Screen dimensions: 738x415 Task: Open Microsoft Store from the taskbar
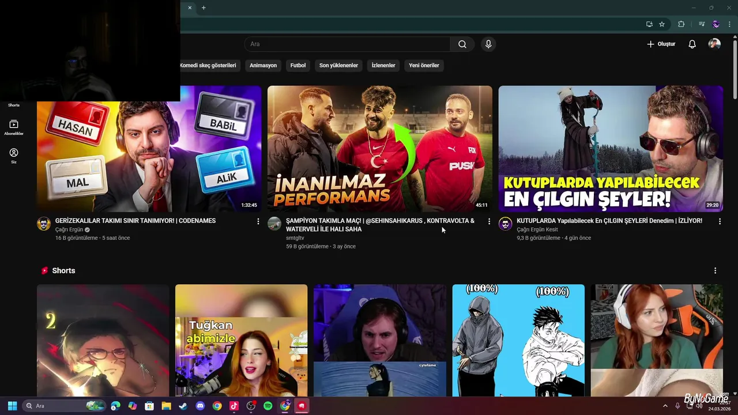(149, 406)
